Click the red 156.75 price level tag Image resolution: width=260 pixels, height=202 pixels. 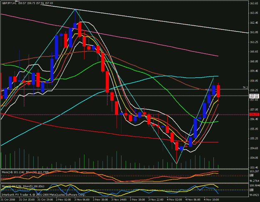pyautogui.click(x=254, y=114)
